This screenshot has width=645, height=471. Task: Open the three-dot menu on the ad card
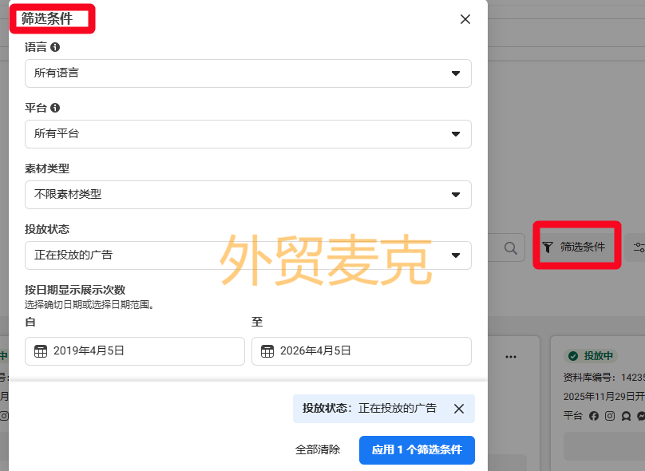tap(511, 356)
